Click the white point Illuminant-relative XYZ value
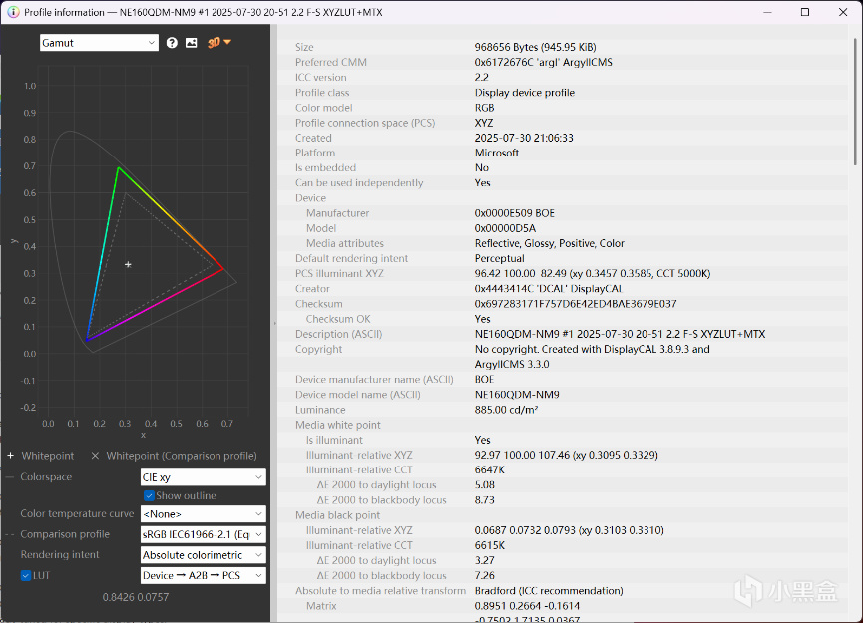Image resolution: width=863 pixels, height=623 pixels. pyautogui.click(x=567, y=455)
